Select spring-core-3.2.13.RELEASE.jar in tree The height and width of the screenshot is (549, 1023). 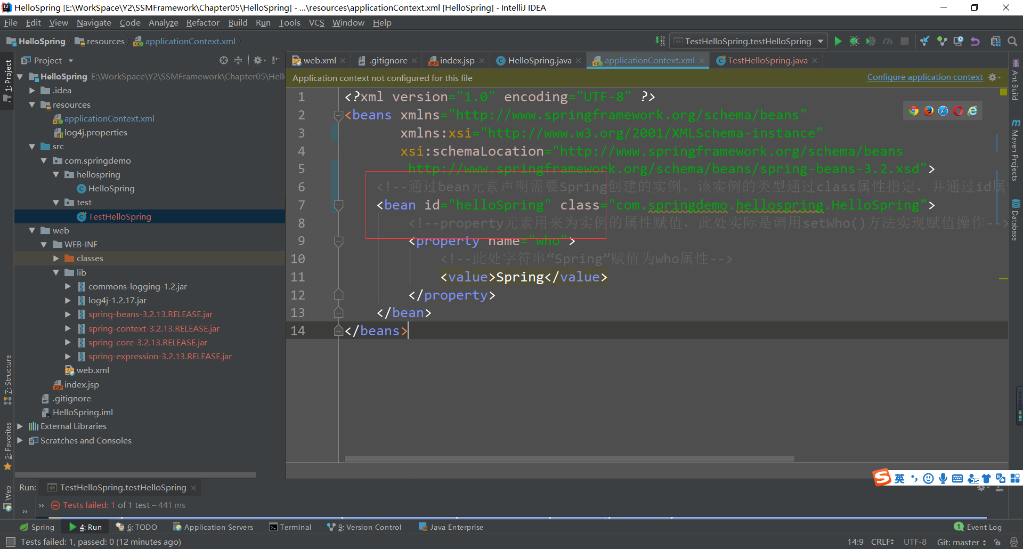pyautogui.click(x=148, y=343)
